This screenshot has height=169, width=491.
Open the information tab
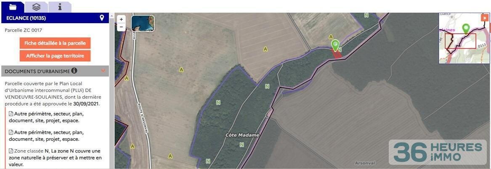[x=60, y=7]
